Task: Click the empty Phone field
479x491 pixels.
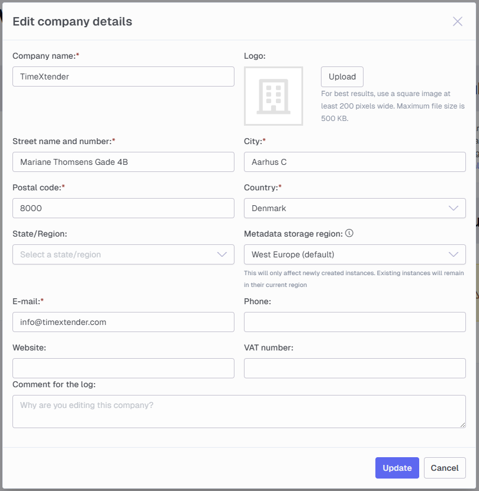Action: (x=355, y=322)
